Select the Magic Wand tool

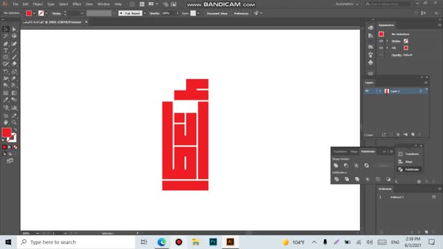(6, 36)
